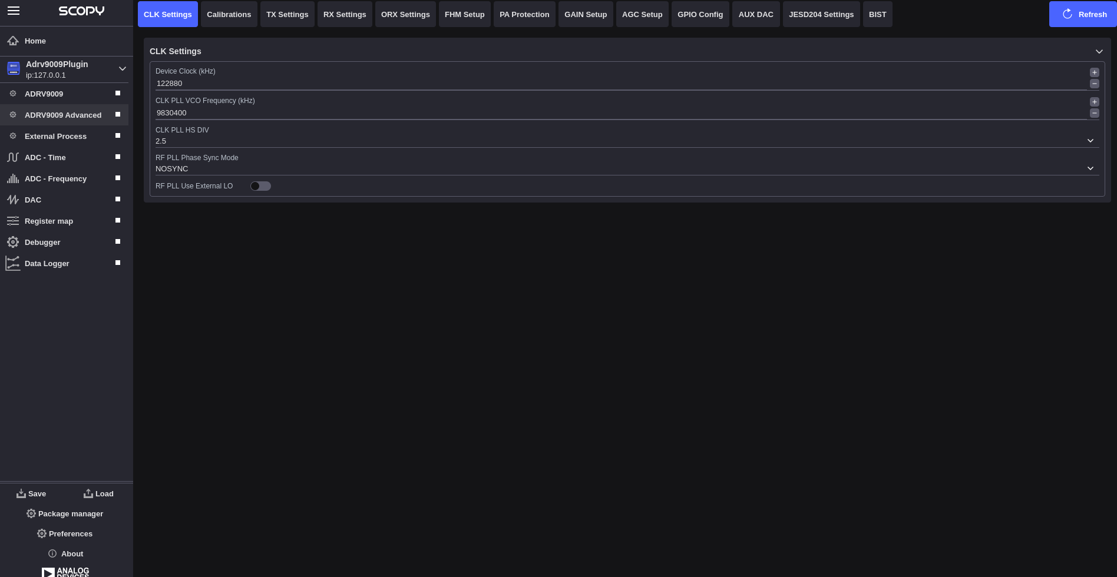Click the hamburger menu icon
Image resolution: width=1117 pixels, height=577 pixels.
click(14, 10)
